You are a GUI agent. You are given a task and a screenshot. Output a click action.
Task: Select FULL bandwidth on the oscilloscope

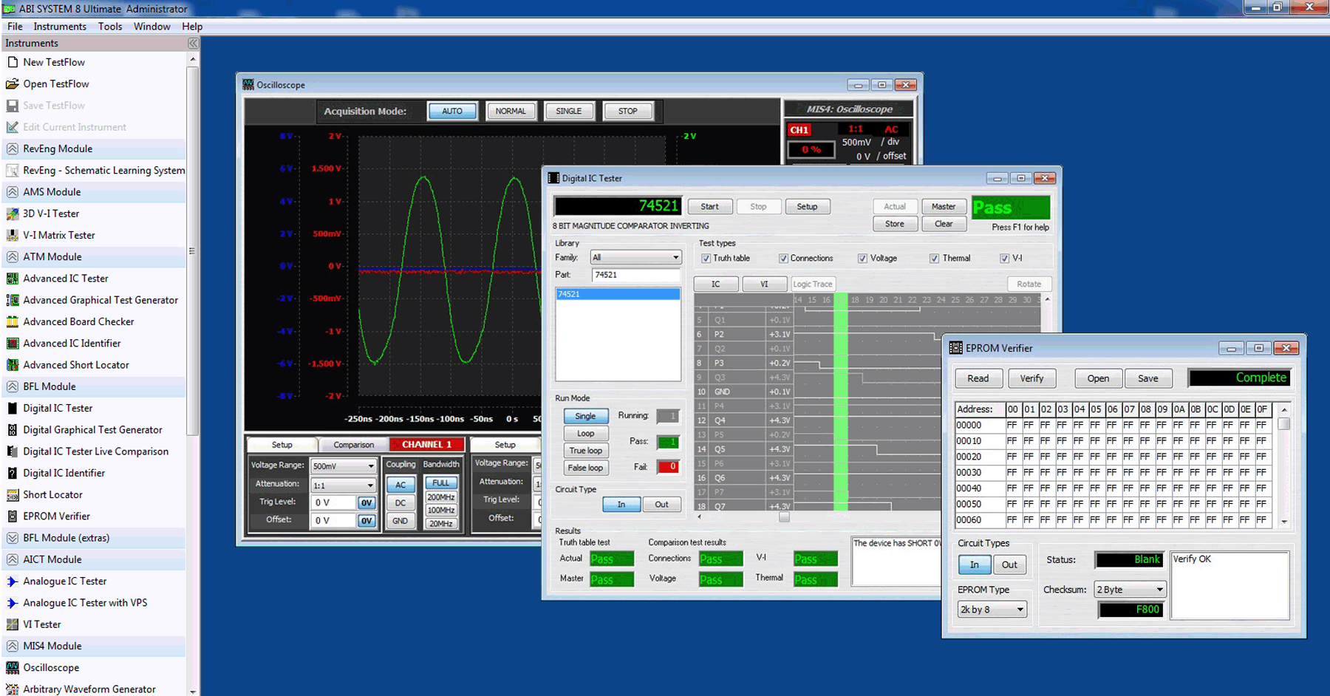(441, 483)
